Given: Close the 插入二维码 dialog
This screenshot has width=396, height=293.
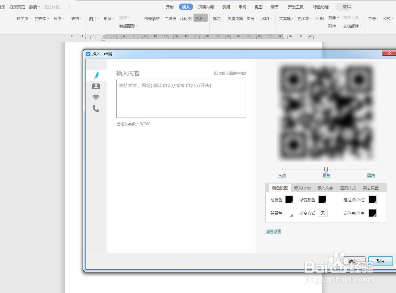Looking at the screenshot, I should [389, 52].
